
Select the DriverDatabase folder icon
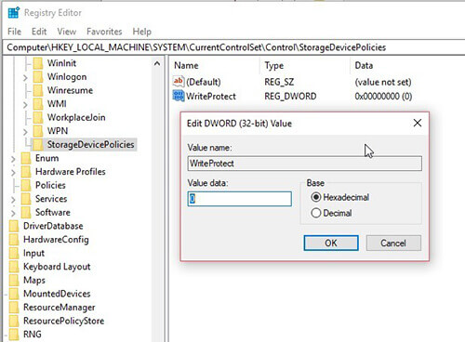tap(14, 226)
